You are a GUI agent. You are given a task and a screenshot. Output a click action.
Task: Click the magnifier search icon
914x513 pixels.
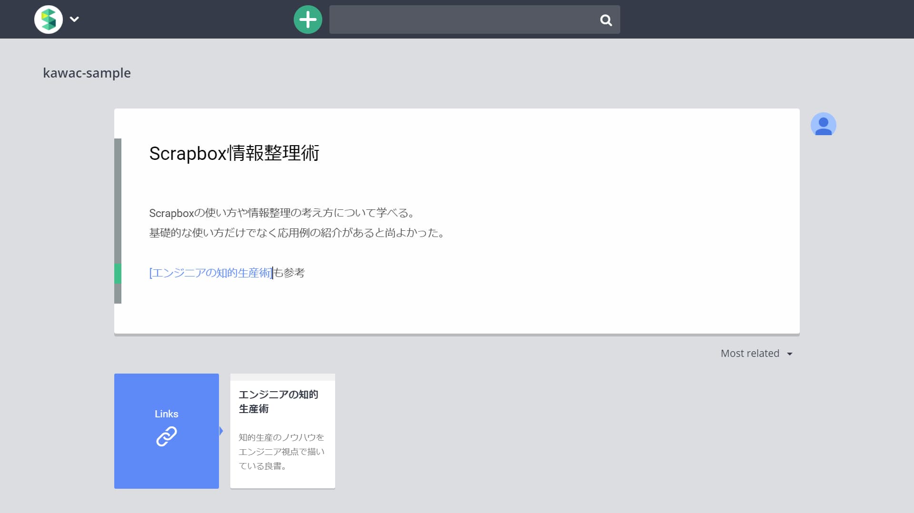[606, 20]
